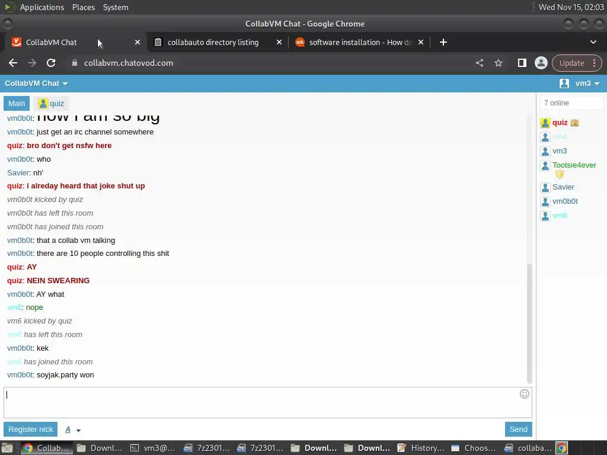This screenshot has height=455, width=607.
Task: Switch to History taskbar window
Action: pos(421,448)
